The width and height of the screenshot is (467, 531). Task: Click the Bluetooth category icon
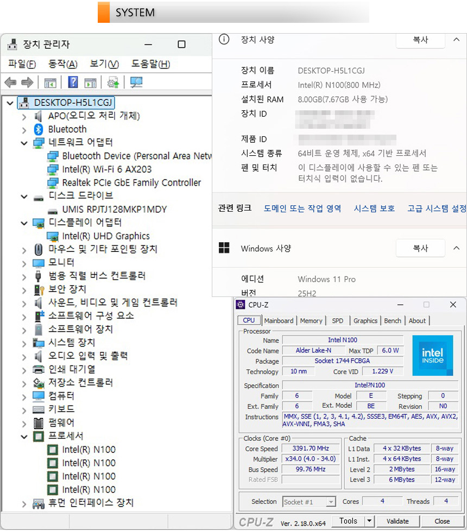(39, 129)
